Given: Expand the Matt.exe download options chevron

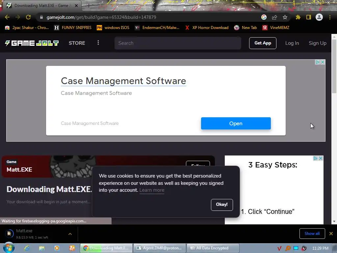Looking at the screenshot, I should click(x=70, y=234).
